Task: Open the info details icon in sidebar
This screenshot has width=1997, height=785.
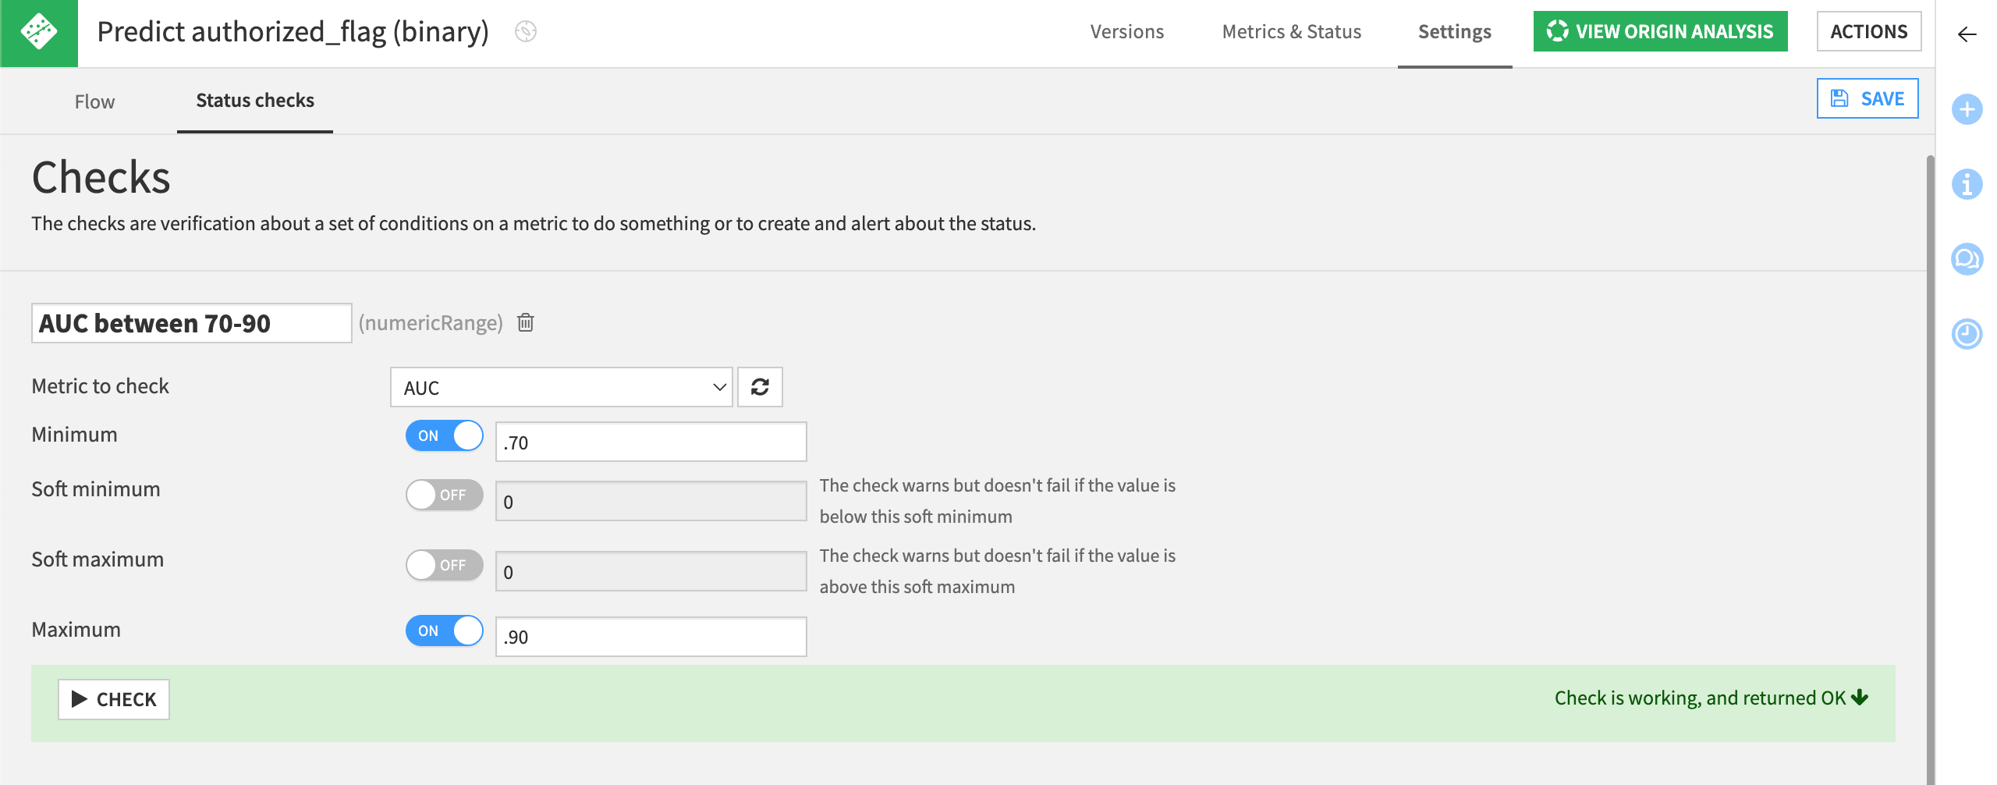Action: click(1967, 185)
